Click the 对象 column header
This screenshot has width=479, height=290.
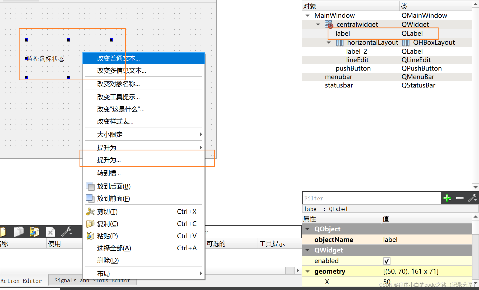coord(351,6)
